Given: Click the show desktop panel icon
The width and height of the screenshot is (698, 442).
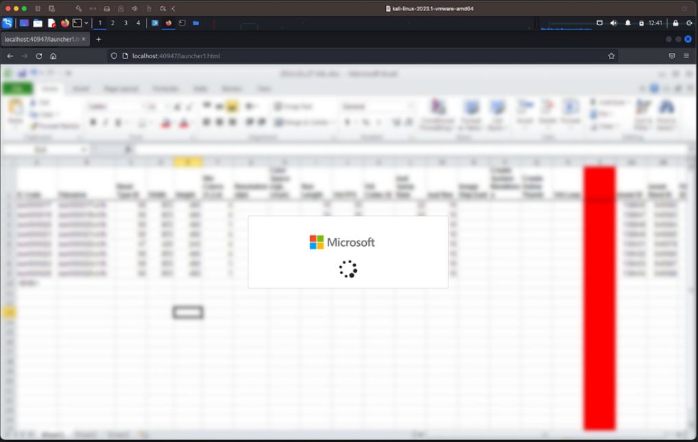Looking at the screenshot, I should (24, 23).
